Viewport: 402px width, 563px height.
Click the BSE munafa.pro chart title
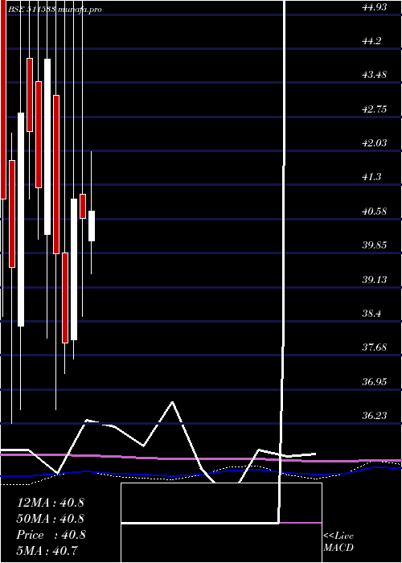click(55, 10)
